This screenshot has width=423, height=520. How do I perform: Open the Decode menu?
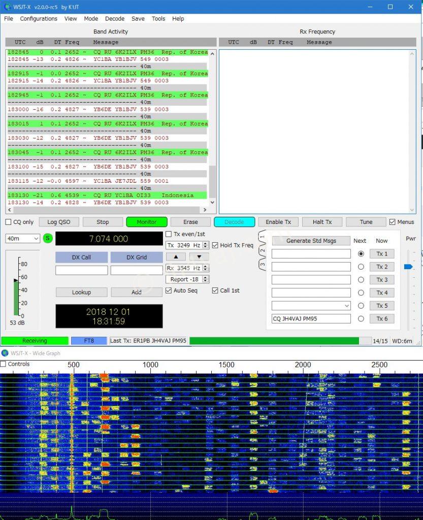(x=115, y=19)
